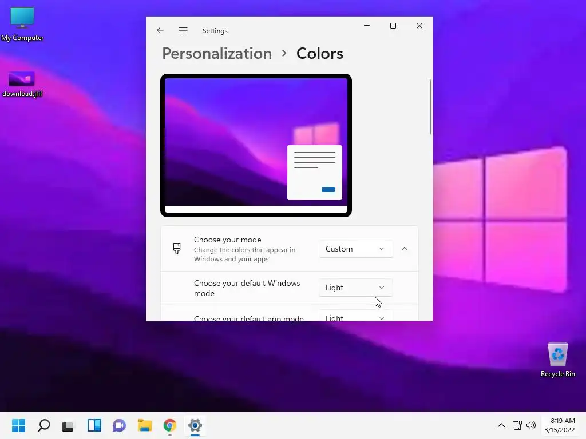Open the Widgets panel from taskbar
Image resolution: width=586 pixels, height=439 pixels.
pos(94,425)
